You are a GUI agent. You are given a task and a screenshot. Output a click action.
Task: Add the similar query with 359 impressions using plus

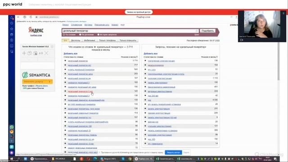tap(145, 130)
